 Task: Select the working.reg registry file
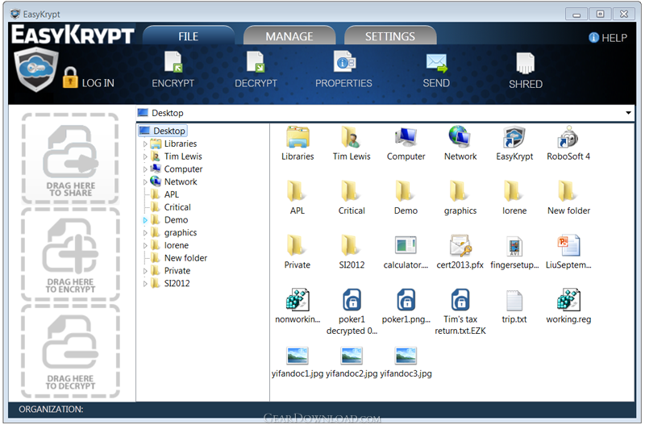568,300
